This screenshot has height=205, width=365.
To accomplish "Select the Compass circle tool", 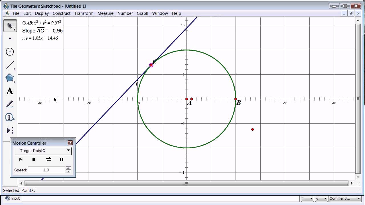I will (10, 52).
